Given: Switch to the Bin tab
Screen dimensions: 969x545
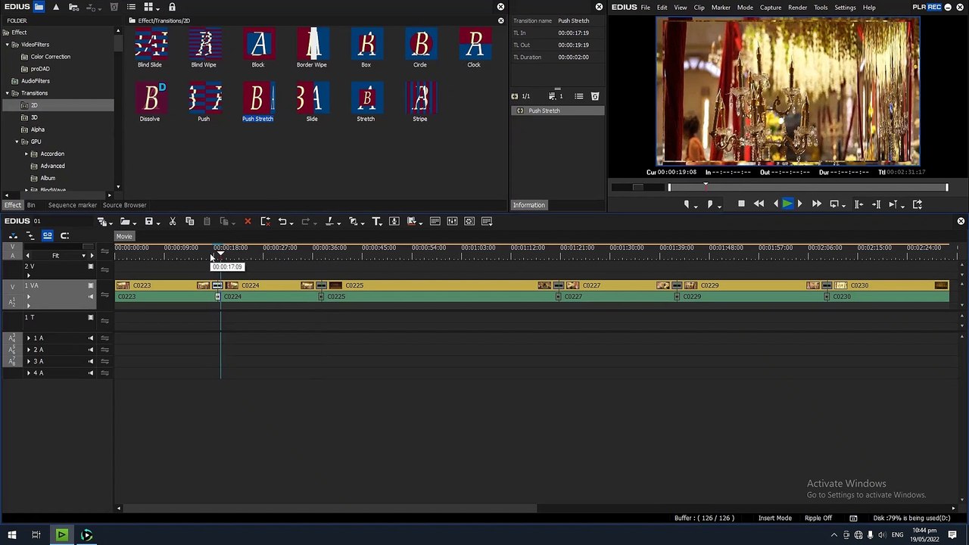Looking at the screenshot, I should pos(31,205).
